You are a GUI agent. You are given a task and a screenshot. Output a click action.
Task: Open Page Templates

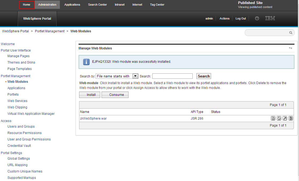pos(20,69)
